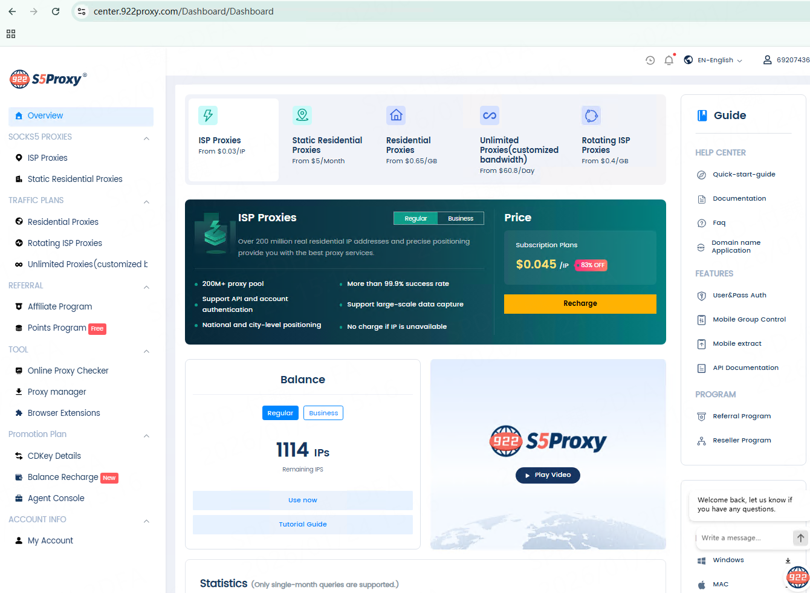Open the notifications bell icon

669,60
